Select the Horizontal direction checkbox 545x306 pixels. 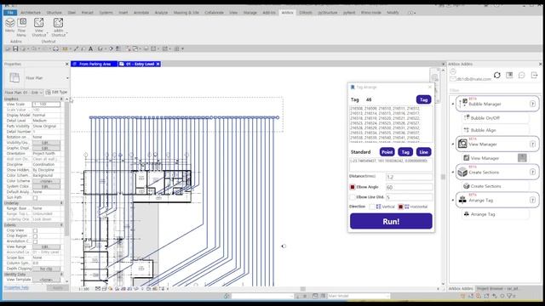(400, 207)
